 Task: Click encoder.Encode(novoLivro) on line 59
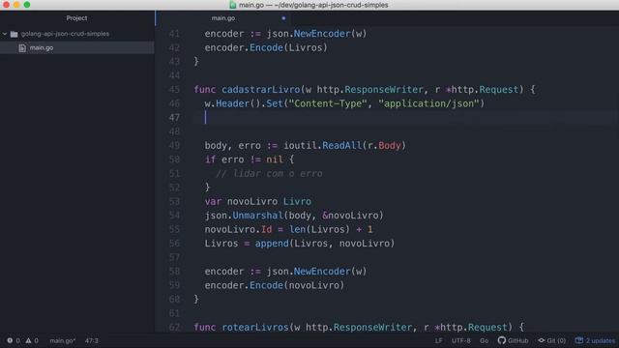[x=275, y=285]
